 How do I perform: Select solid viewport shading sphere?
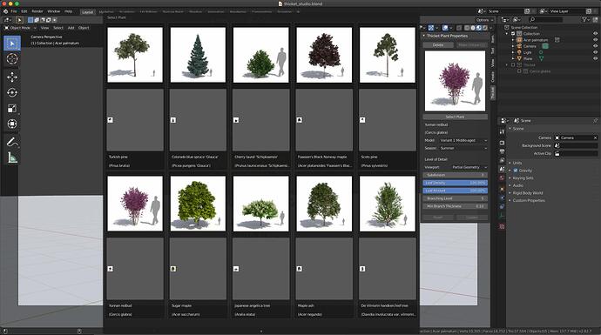473,28
